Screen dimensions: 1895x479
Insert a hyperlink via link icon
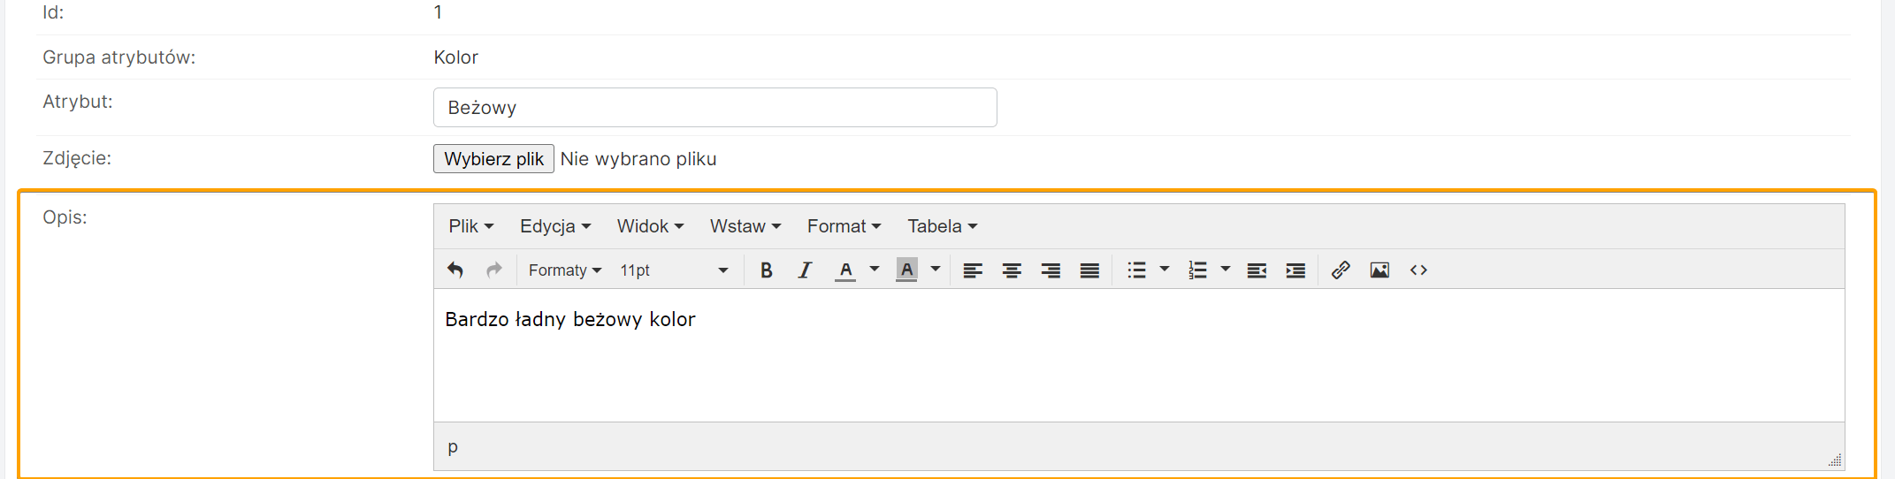click(x=1341, y=270)
